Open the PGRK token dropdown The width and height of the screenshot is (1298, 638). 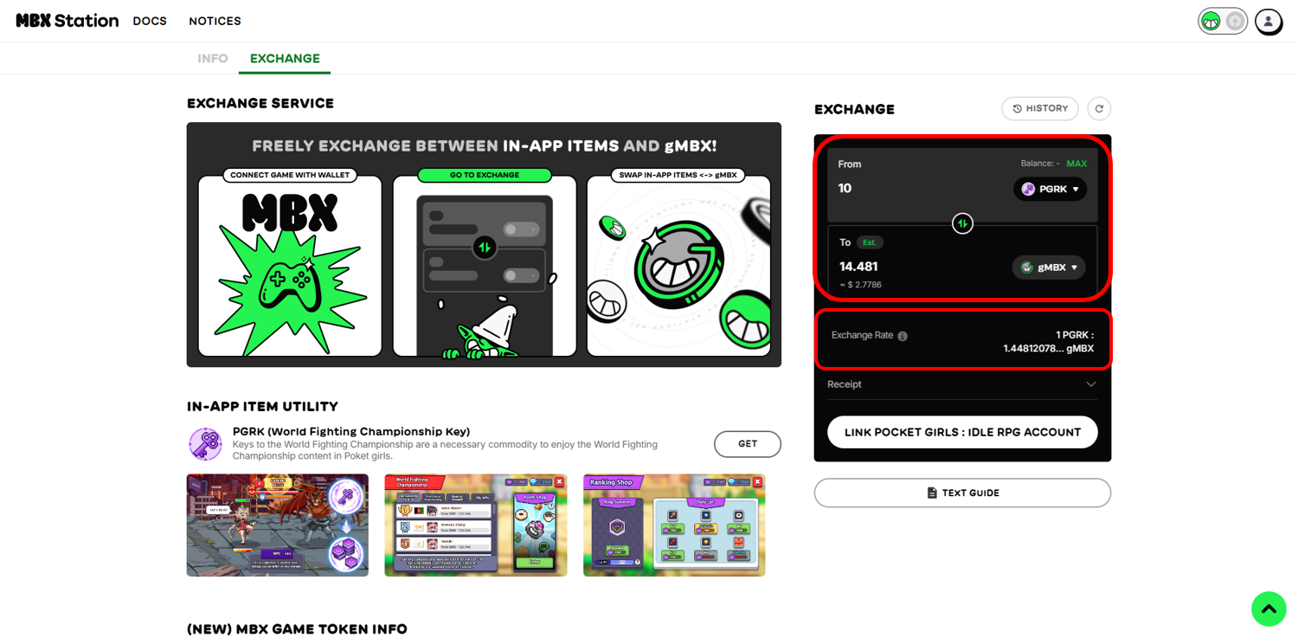[1050, 189]
